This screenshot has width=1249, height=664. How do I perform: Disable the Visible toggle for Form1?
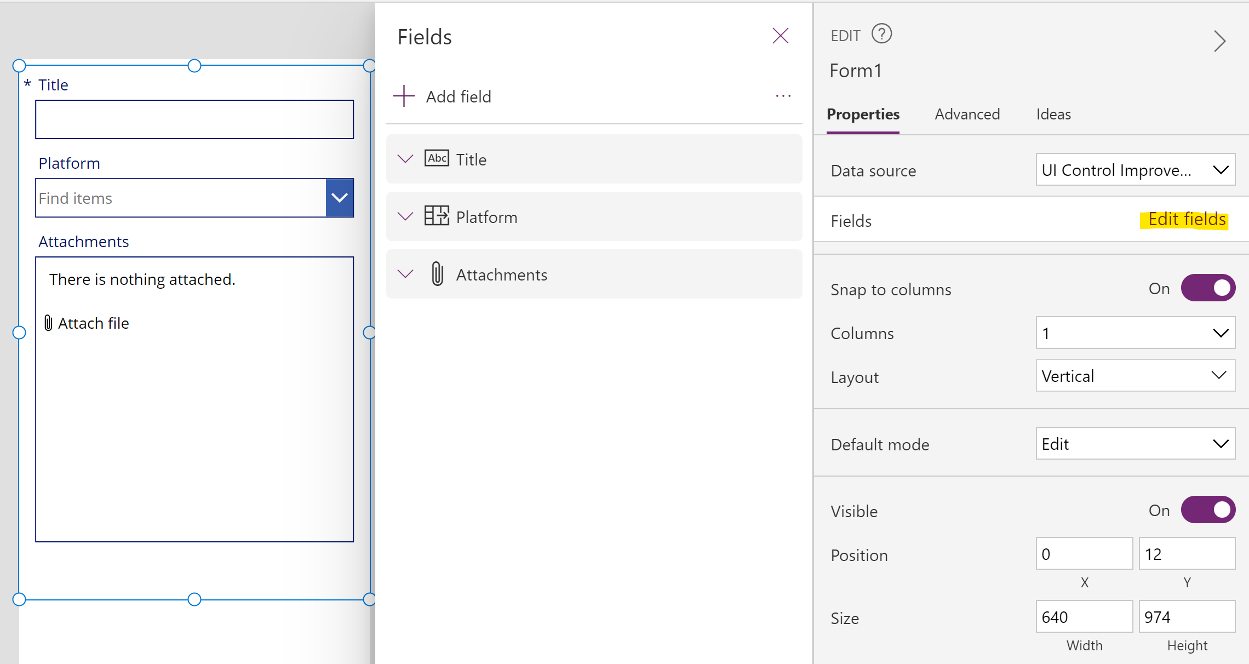[x=1208, y=510]
